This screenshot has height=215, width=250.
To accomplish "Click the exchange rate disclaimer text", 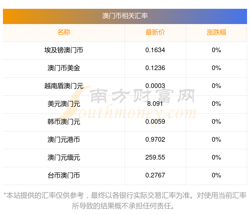I will click(x=125, y=201).
